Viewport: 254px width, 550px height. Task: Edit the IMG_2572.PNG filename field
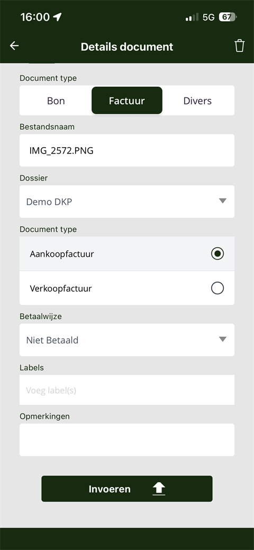tap(127, 150)
